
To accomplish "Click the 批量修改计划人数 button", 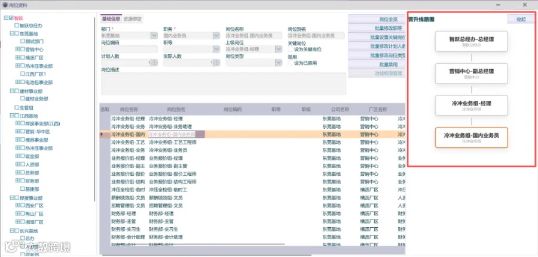I will pyautogui.click(x=377, y=46).
